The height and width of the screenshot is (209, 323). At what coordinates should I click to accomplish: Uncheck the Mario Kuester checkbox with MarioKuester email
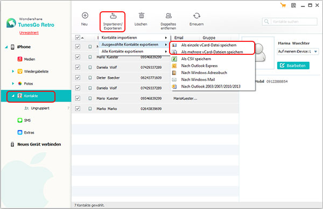[78, 98]
